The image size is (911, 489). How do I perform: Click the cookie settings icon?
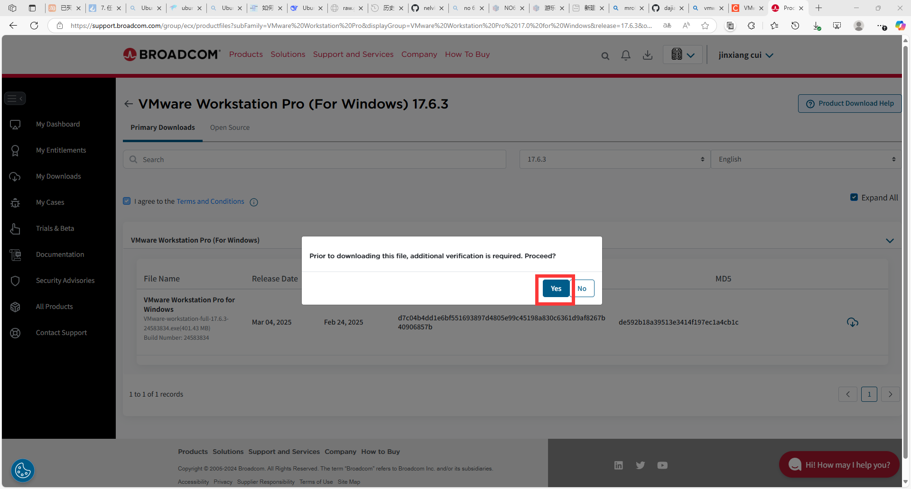coord(23,471)
